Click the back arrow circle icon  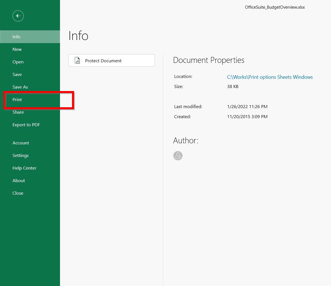coord(18,16)
